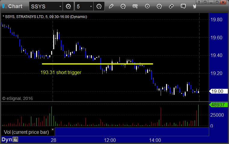The height and width of the screenshot is (144, 229).
Task: Start bar replay with play icon
Action: click(147, 6)
